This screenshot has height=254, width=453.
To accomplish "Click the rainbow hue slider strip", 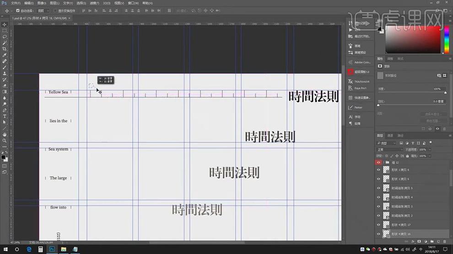I will 447,40.
